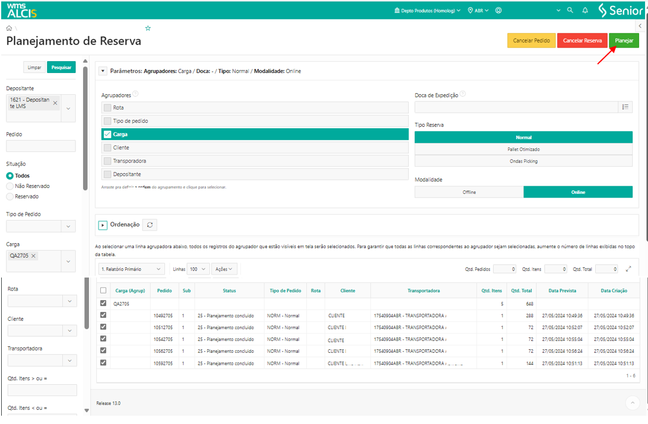Switch Modalidade to Offline

point(469,192)
